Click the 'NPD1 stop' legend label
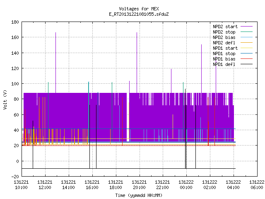 click(224, 53)
